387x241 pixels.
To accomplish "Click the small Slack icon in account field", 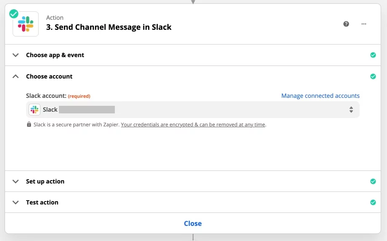I will pyautogui.click(x=34, y=110).
